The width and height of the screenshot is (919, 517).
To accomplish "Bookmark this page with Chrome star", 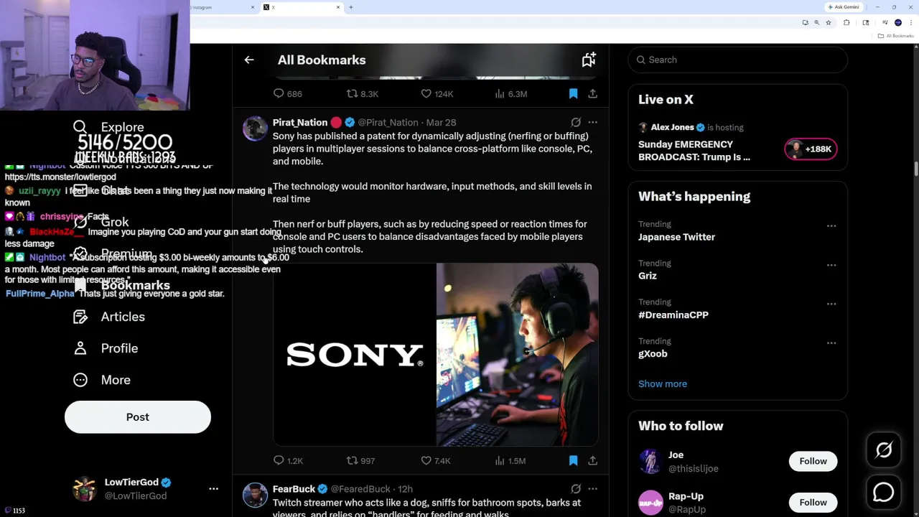I will (x=828, y=23).
